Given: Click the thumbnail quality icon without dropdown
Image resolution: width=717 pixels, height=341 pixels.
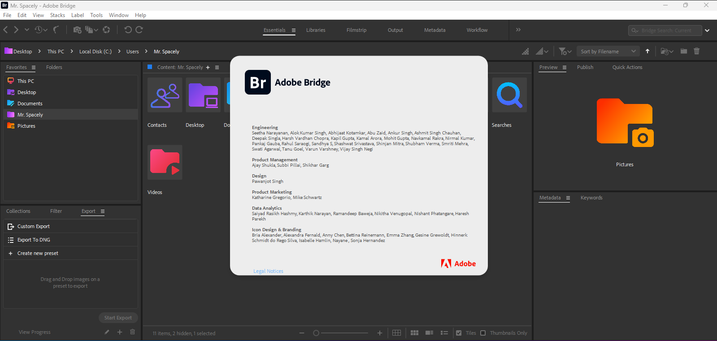Looking at the screenshot, I should tap(526, 52).
